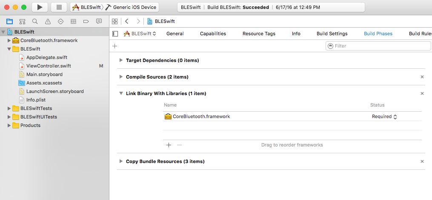
Task: Remove selected framework with minus button
Action: pyautogui.click(x=179, y=145)
